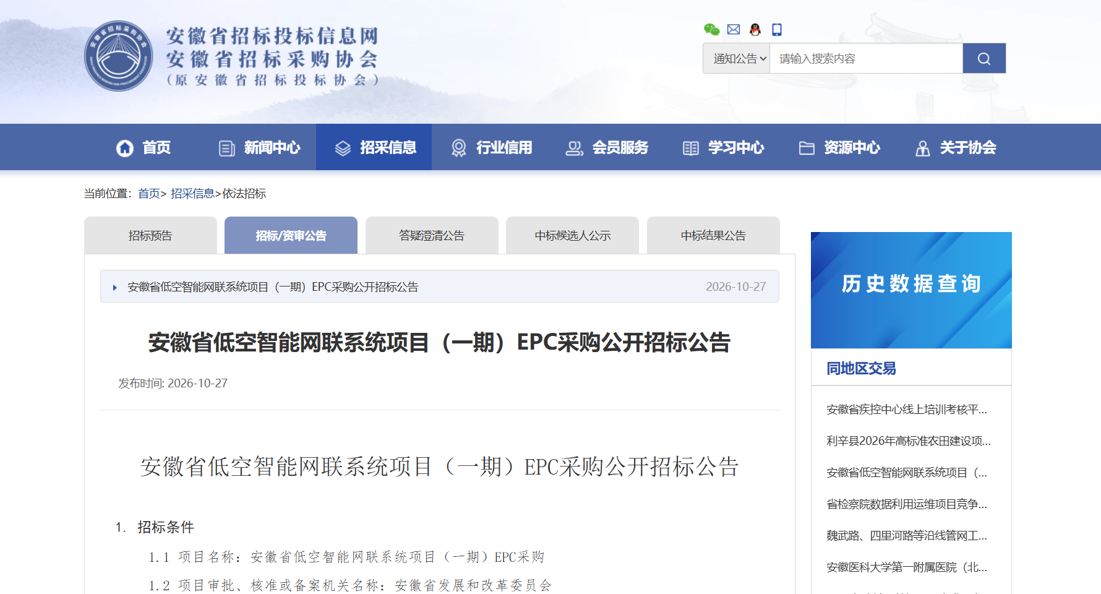Click the folder icon beside 资源中心
1101x594 pixels.
[807, 148]
